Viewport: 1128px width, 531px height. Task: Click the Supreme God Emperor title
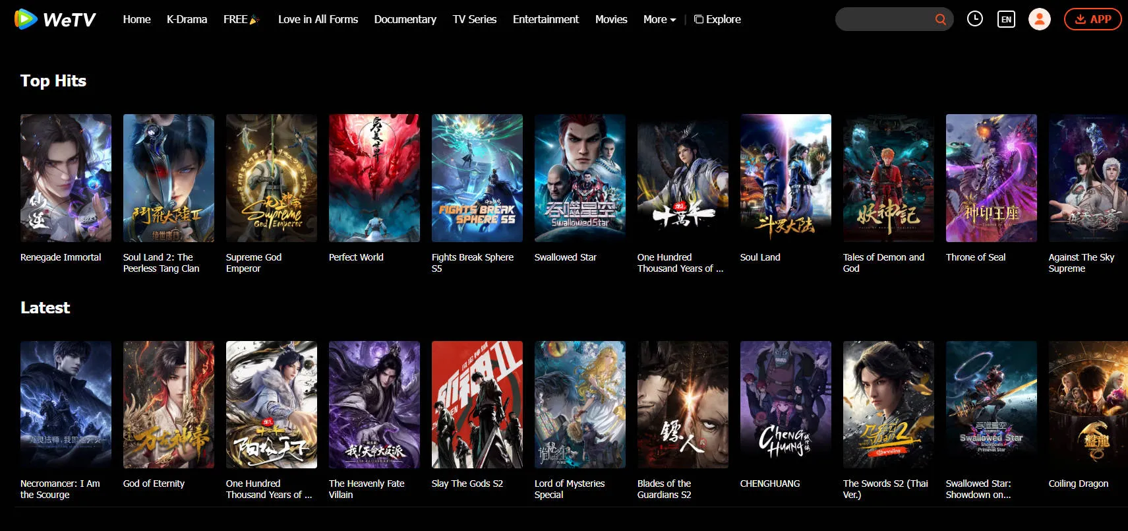click(254, 263)
